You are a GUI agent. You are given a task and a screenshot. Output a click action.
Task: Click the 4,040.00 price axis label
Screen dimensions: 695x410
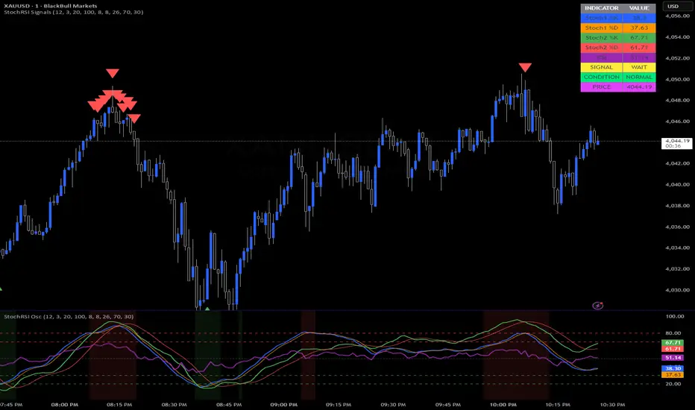(x=677, y=184)
